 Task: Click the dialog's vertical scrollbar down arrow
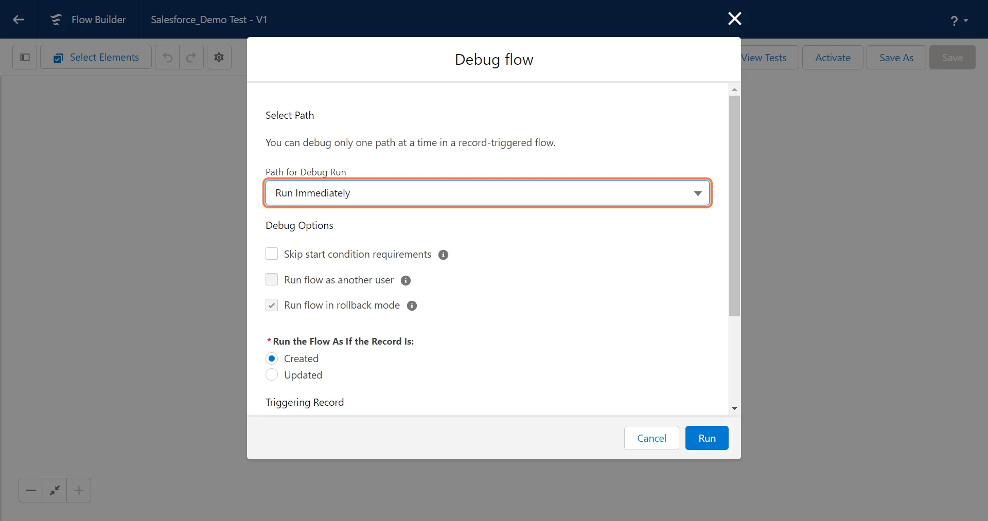click(734, 408)
